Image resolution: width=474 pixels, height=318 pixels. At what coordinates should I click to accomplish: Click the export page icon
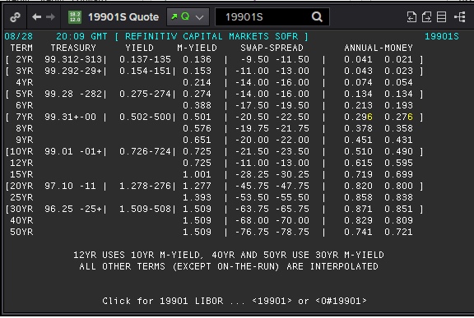pyautogui.click(x=426, y=17)
